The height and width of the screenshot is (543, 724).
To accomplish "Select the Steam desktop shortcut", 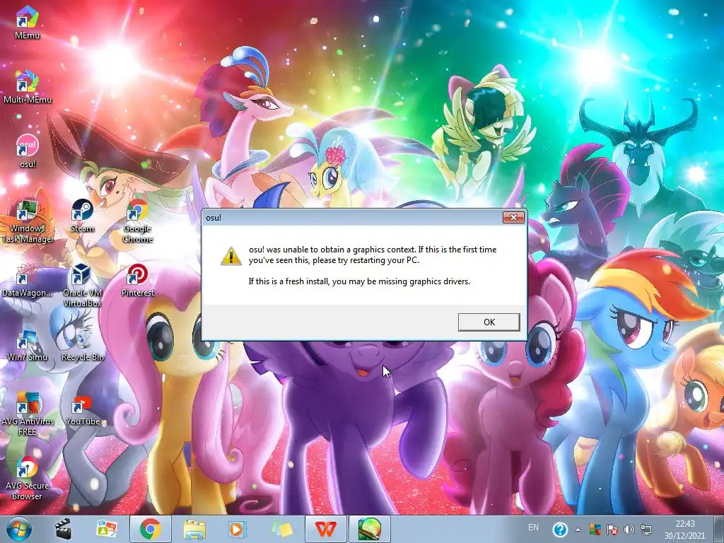I will [82, 216].
